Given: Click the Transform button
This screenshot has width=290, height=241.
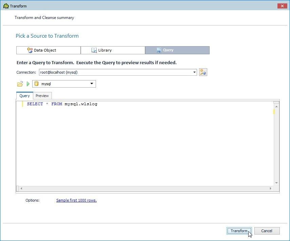Looking at the screenshot, I should [239, 231].
